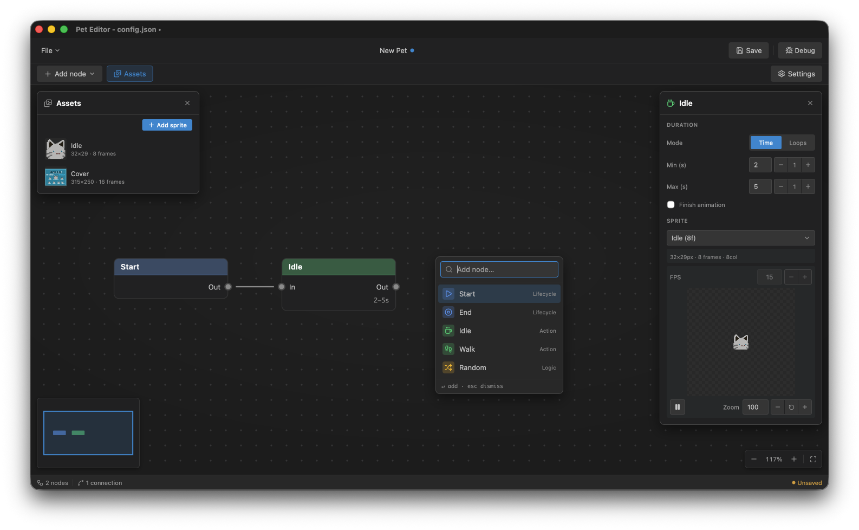Zoom in the canvas

(794, 459)
